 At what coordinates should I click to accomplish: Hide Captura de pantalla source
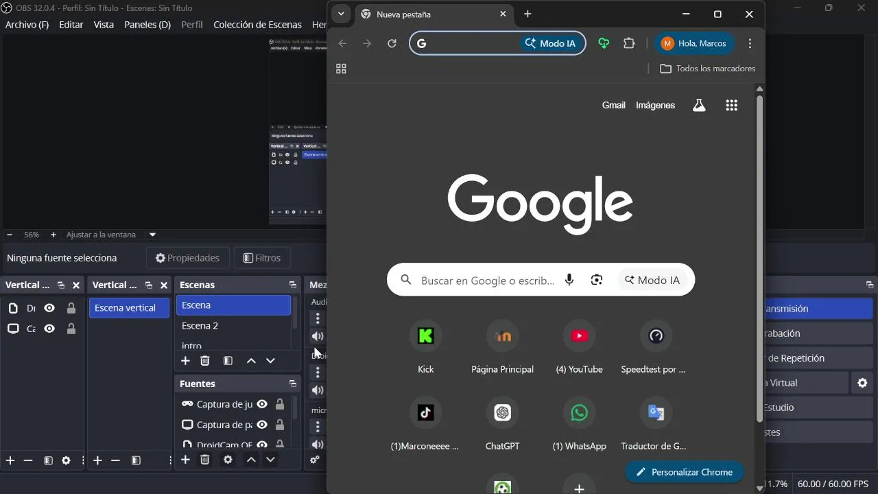click(x=262, y=425)
